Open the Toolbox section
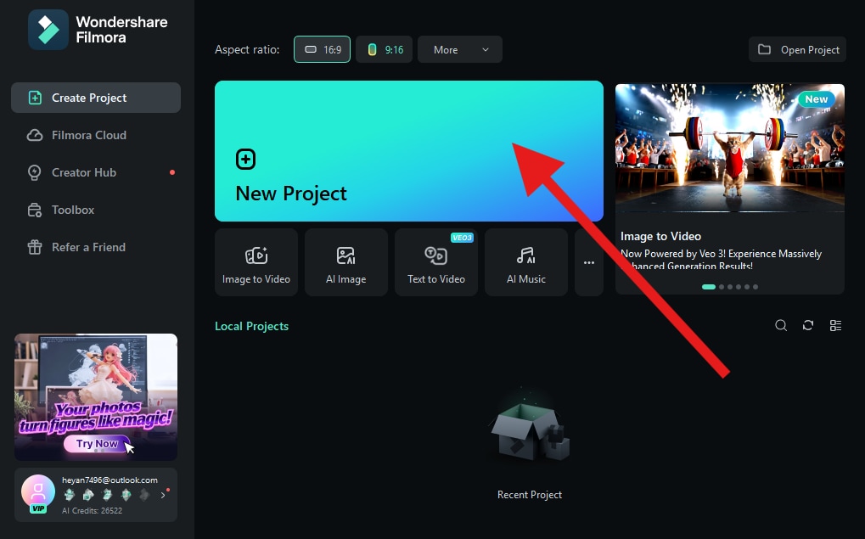The image size is (865, 539). point(96,211)
